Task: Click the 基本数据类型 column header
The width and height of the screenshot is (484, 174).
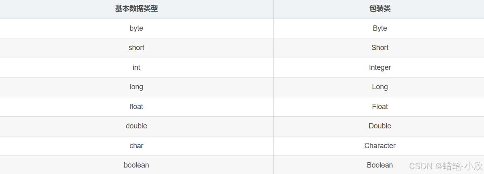Action: (x=136, y=9)
